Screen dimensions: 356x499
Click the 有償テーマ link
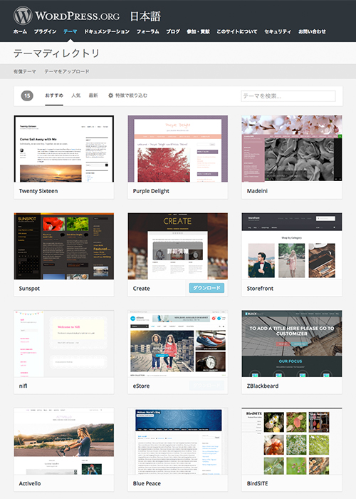click(x=25, y=71)
